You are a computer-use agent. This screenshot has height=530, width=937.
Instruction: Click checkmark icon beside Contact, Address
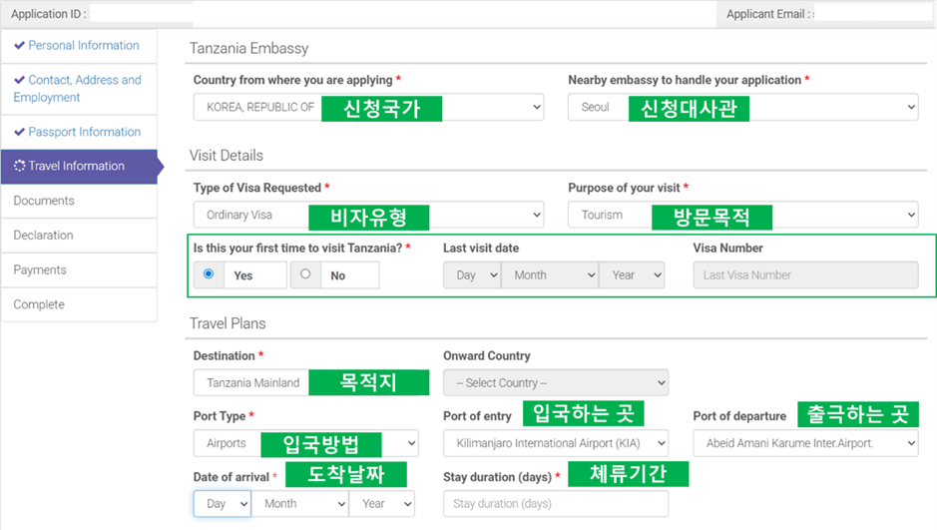click(20, 80)
